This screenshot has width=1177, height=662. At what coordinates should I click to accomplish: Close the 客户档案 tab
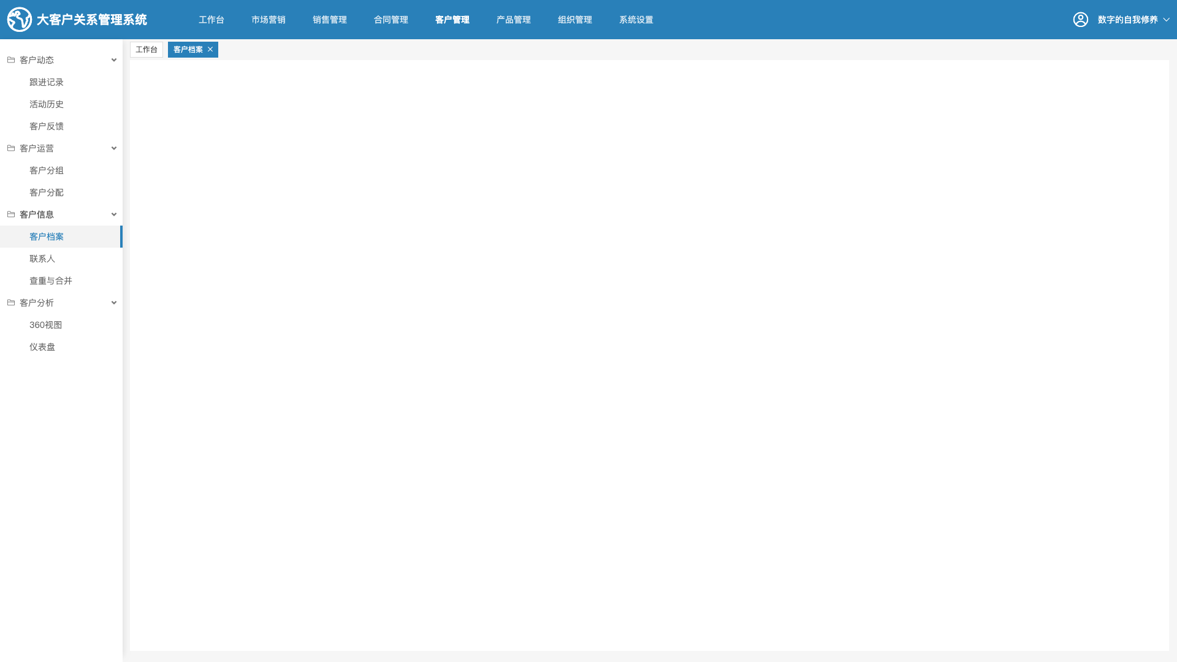210,50
